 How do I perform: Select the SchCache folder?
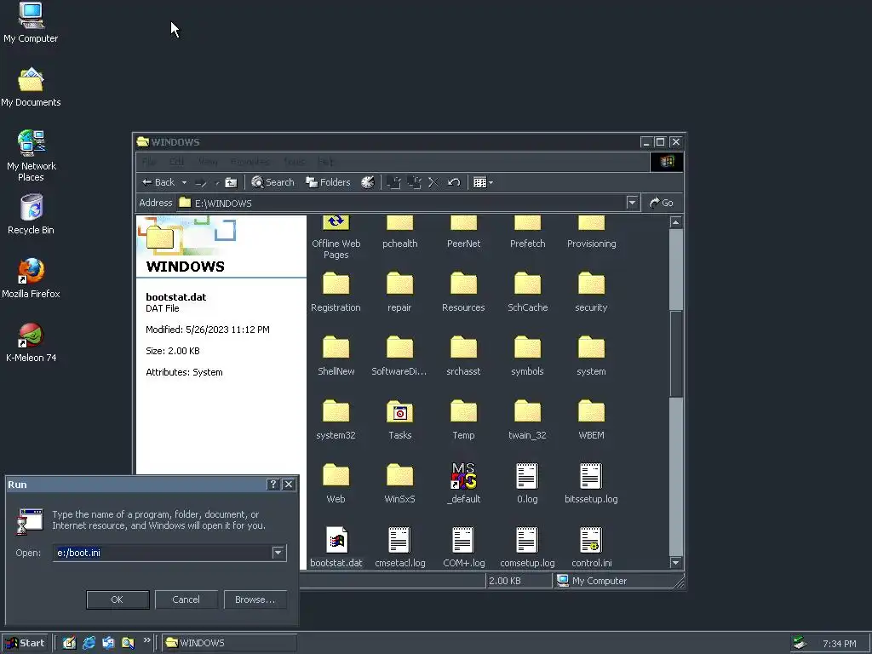click(x=527, y=292)
